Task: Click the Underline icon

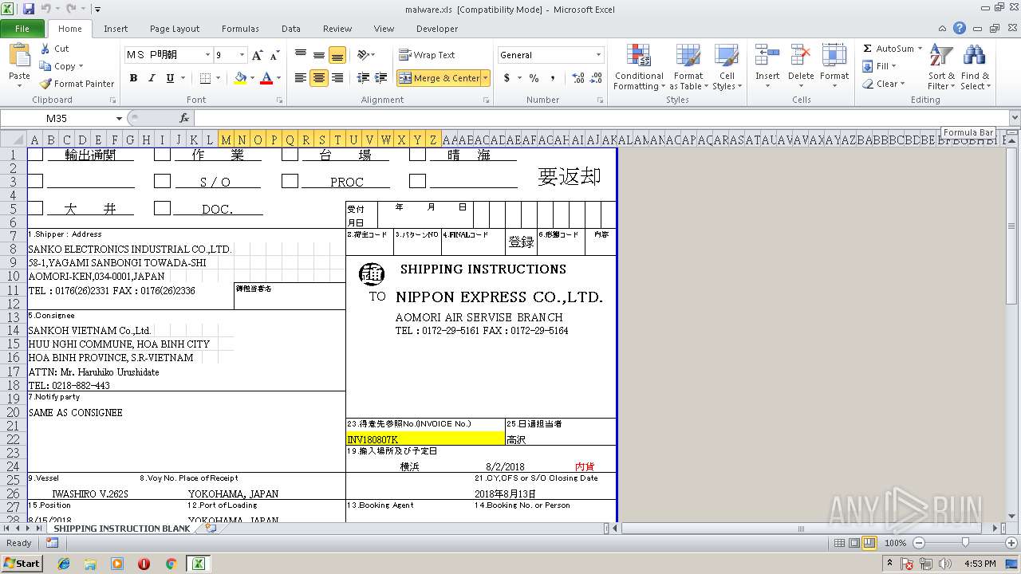Action: [170, 78]
